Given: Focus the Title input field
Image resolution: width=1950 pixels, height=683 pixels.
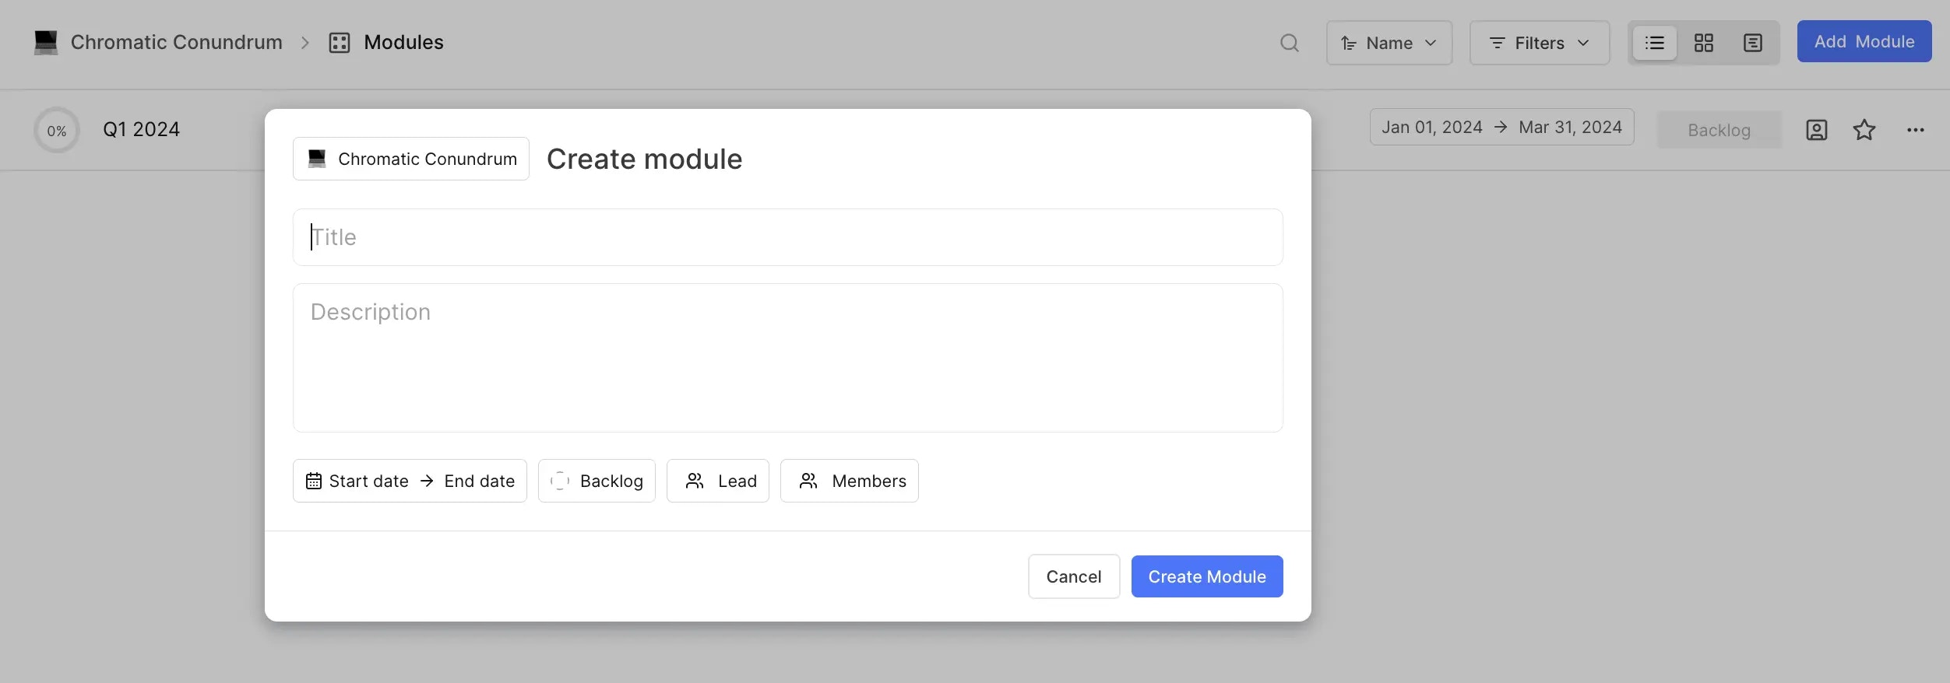Looking at the screenshot, I should pyautogui.click(x=788, y=237).
